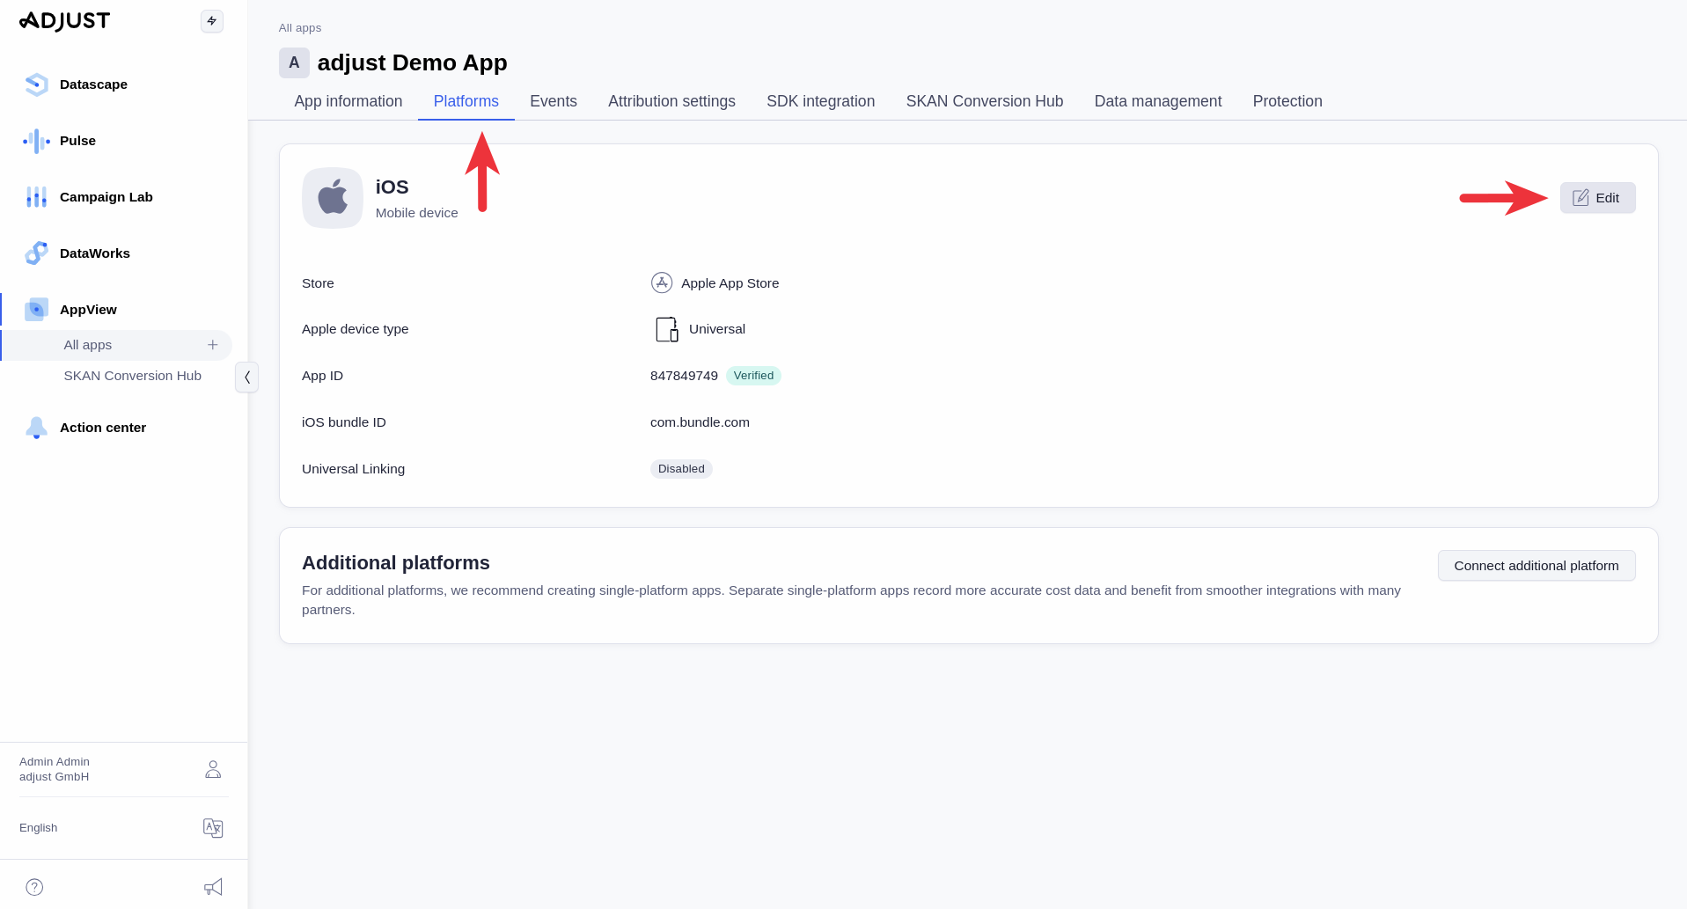Open Pulse from the sidebar
This screenshot has height=909, width=1687.
click(77, 141)
